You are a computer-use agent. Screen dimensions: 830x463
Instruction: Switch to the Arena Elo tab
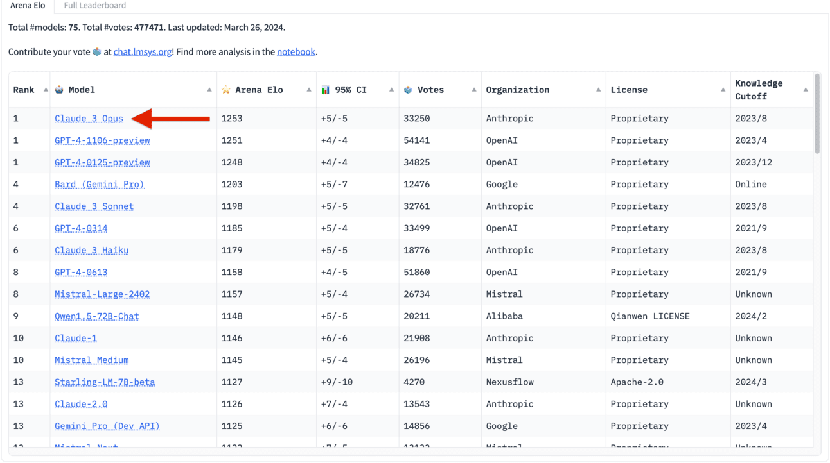tap(28, 6)
